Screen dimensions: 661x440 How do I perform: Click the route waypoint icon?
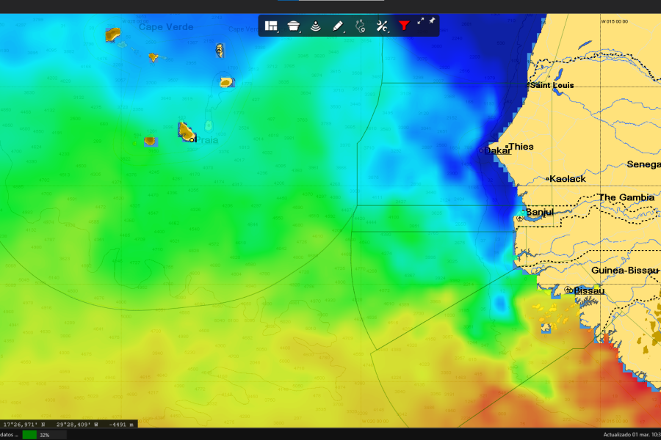(360, 26)
